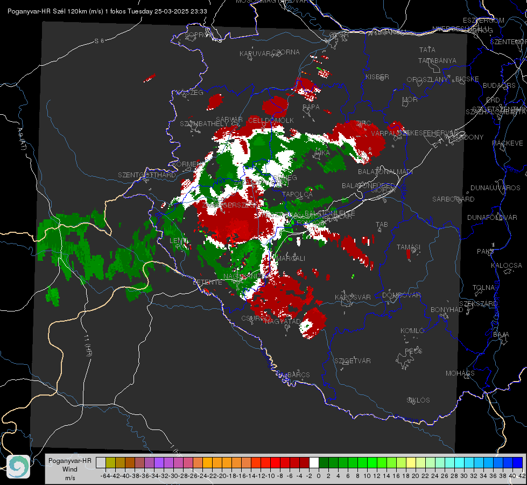Viewport: 527px width, 485px height.
Task: Click the 'S 6' road label
Action: [x=100, y=41]
